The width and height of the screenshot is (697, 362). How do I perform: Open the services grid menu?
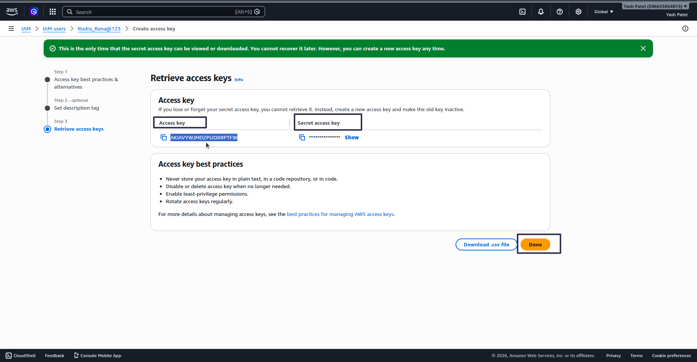click(x=53, y=12)
